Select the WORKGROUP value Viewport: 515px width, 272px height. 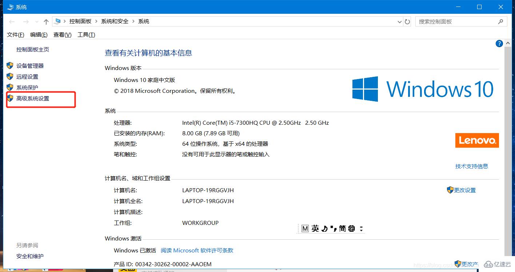(x=200, y=223)
